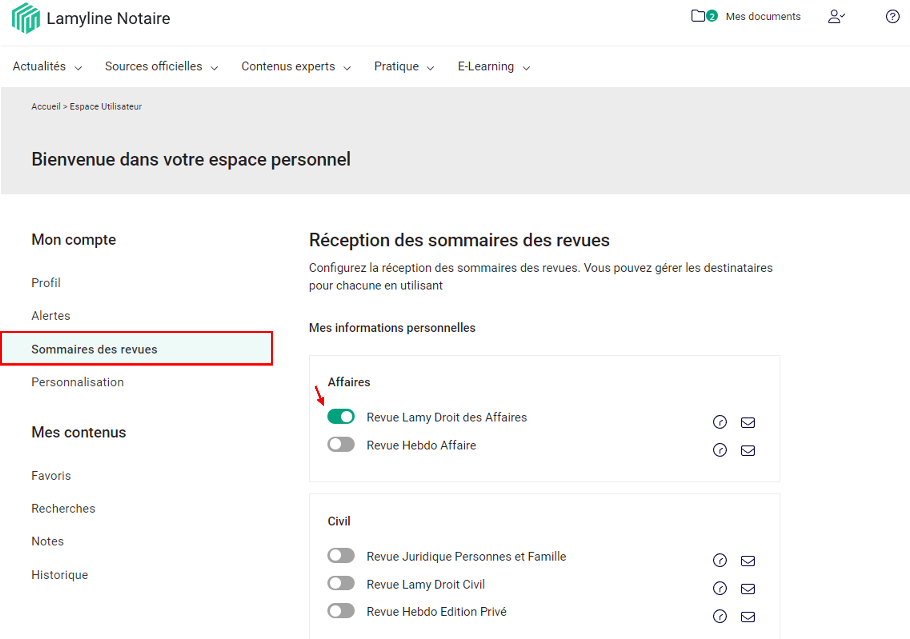The image size is (910, 639).
Task: Click the Accueil breadcrumb link
Action: click(x=46, y=107)
